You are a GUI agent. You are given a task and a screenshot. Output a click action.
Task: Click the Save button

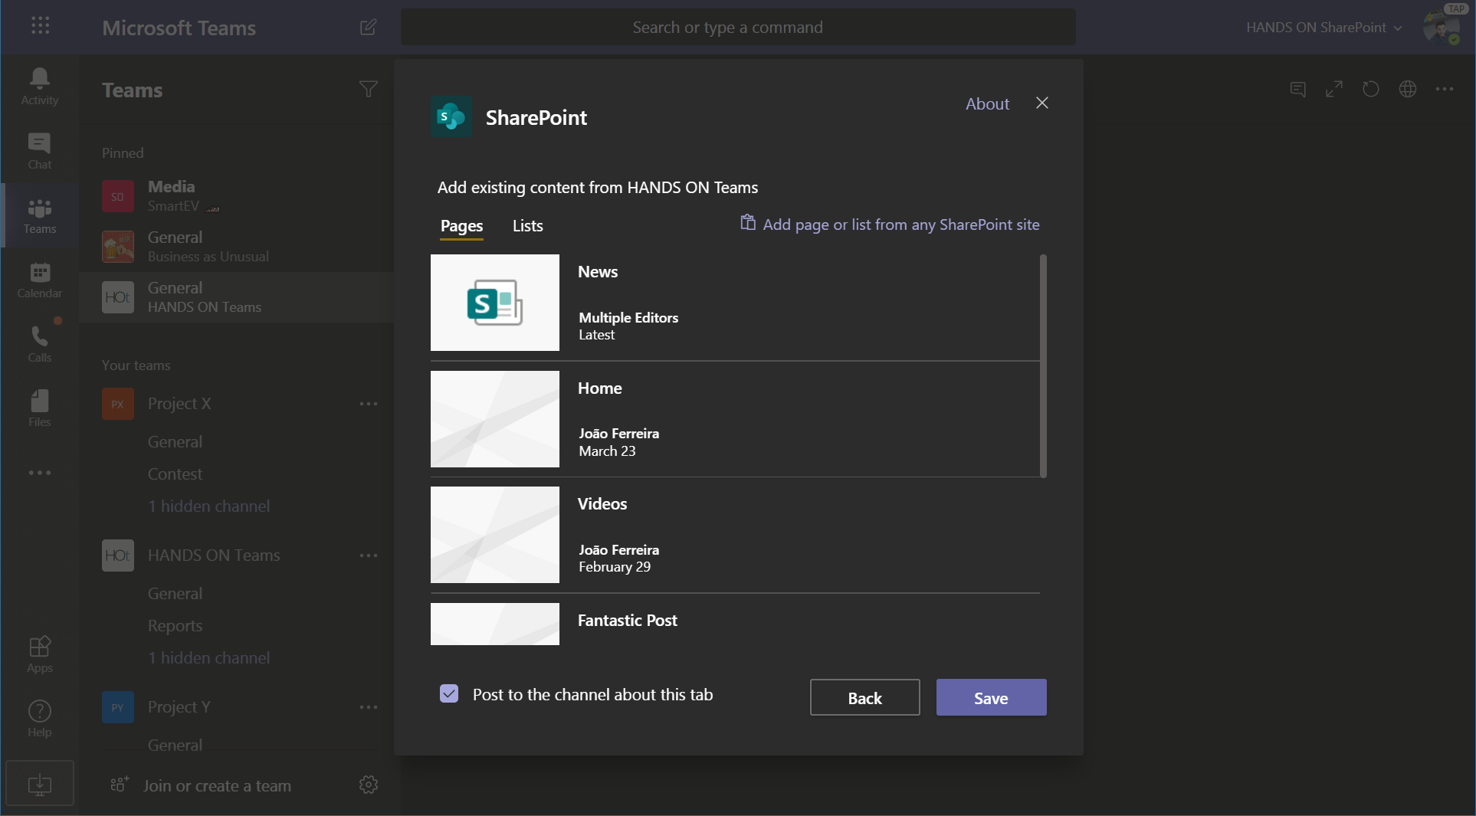point(990,697)
